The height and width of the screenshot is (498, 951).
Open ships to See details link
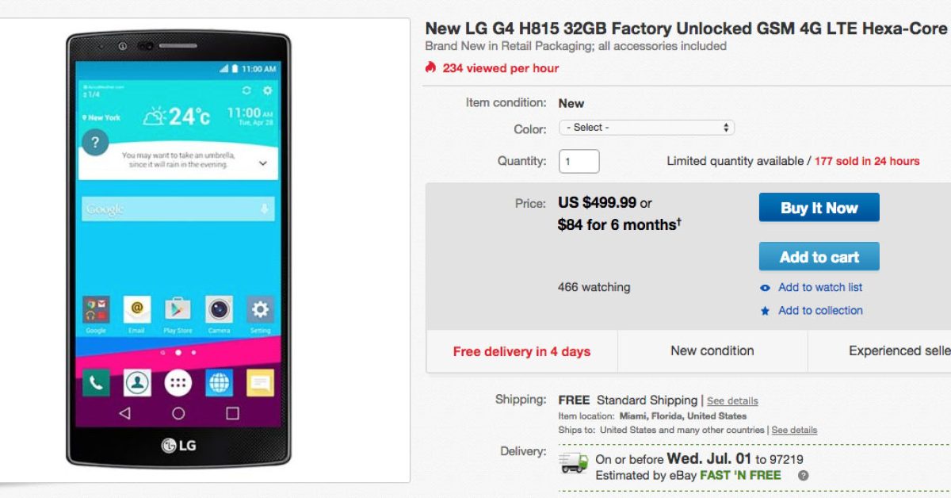[x=794, y=430]
